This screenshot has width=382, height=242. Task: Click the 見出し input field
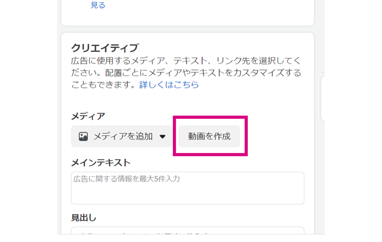coord(188,231)
